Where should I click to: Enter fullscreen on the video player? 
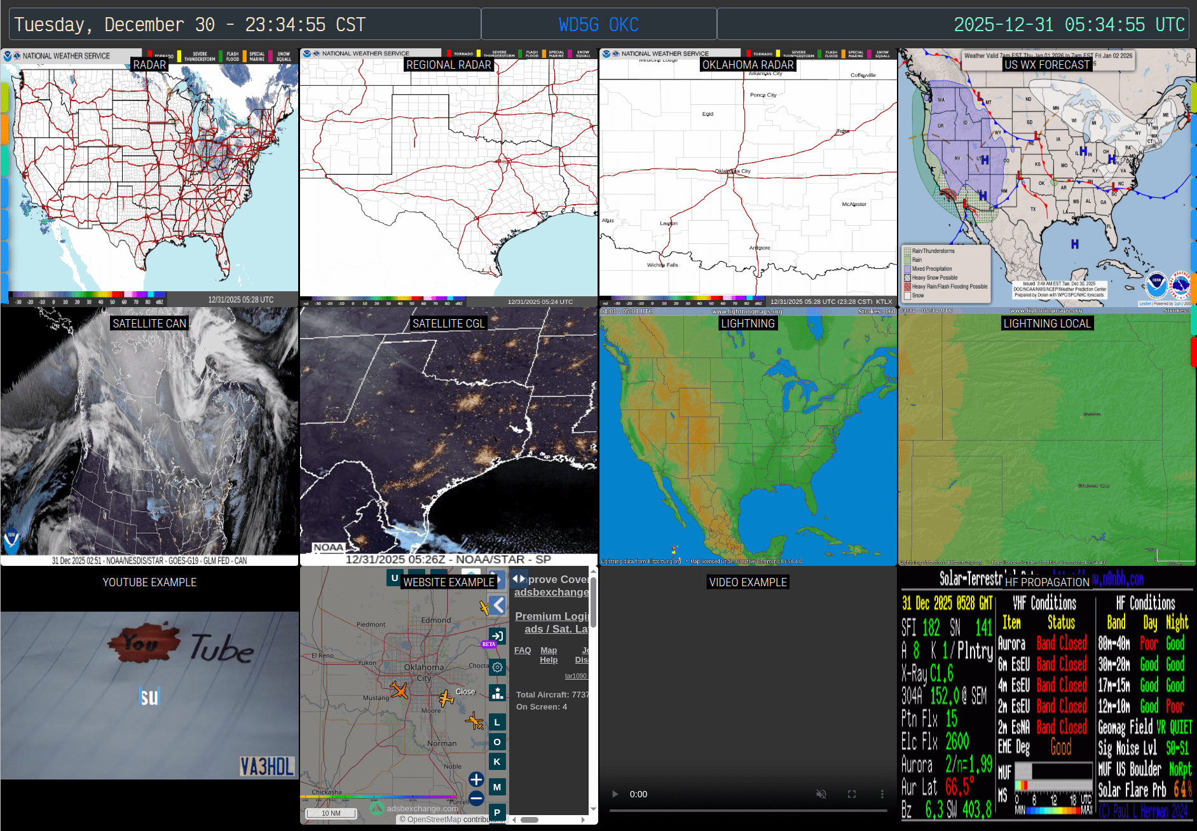pos(852,794)
